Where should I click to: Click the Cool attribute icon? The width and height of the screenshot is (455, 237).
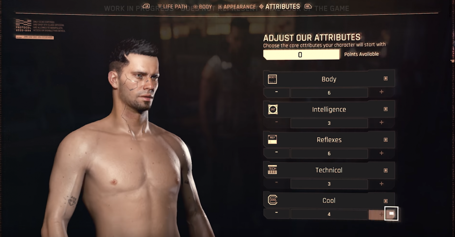tap(273, 200)
